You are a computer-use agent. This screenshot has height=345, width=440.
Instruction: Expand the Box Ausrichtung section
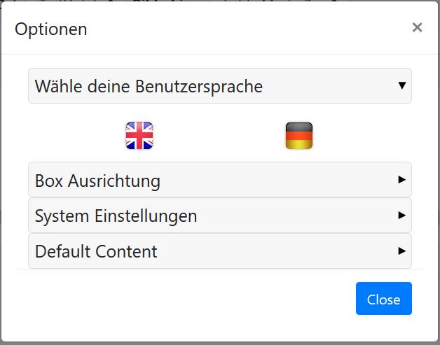[x=219, y=181]
